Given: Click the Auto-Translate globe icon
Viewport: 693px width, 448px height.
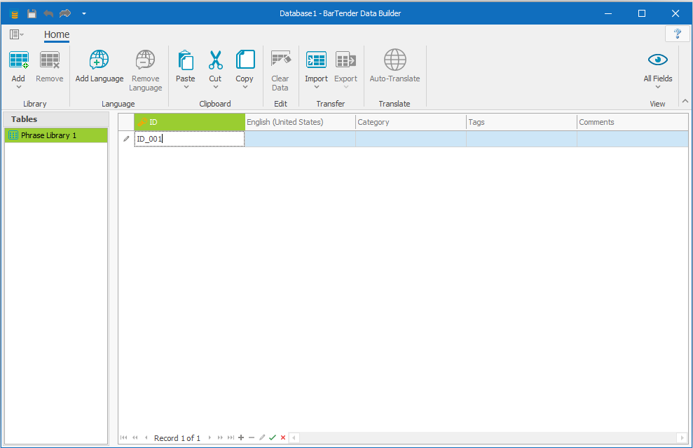Looking at the screenshot, I should point(394,60).
